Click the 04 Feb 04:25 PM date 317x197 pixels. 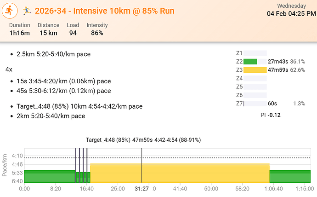[291, 14]
